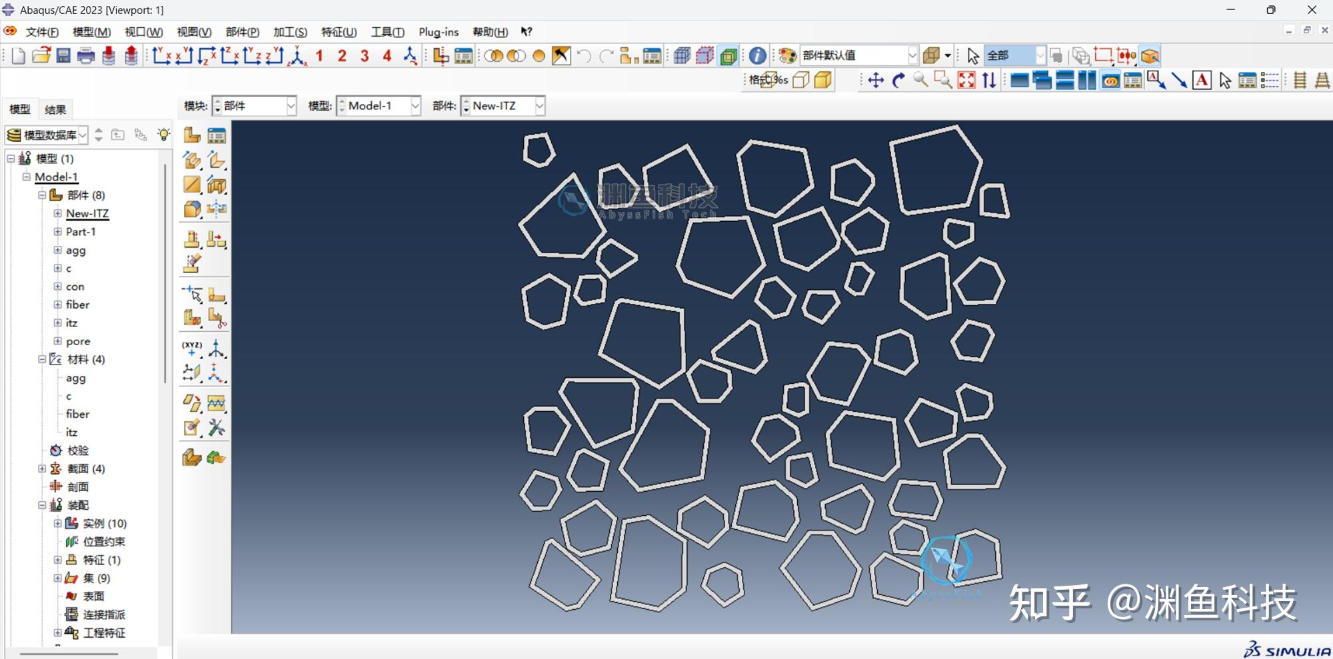This screenshot has width=1333, height=659.
Task: Click the Create Part tool icon
Action: point(192,136)
